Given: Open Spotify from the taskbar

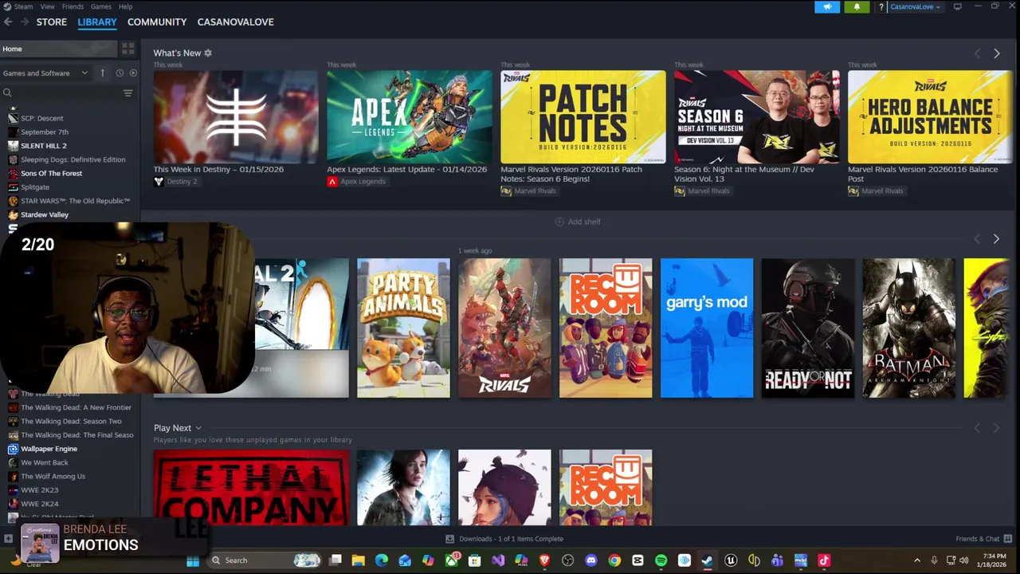Looking at the screenshot, I should point(661,560).
